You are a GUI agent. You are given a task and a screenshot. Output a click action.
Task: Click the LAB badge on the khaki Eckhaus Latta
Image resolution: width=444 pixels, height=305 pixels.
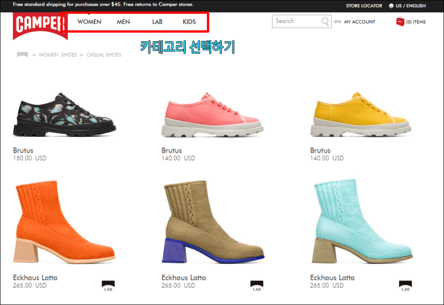point(257,286)
